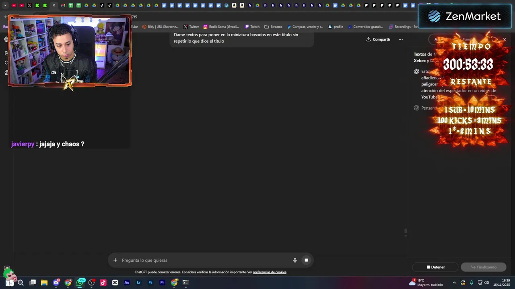Click the streamer webcam overlay
The height and width of the screenshot is (289, 515).
pos(70,51)
